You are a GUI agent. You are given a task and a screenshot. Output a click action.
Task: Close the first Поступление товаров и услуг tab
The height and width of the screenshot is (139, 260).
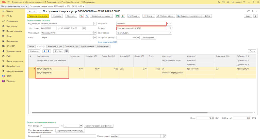pyautogui.click(x=27, y=6)
